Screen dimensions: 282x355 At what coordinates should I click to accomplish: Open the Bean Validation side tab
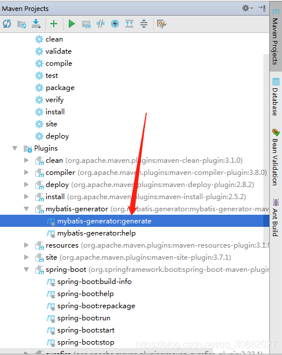pyautogui.click(x=276, y=158)
